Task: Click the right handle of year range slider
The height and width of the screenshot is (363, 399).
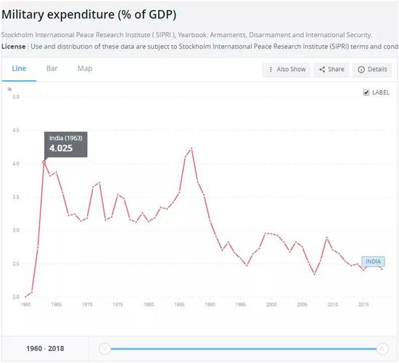Action: [x=382, y=348]
